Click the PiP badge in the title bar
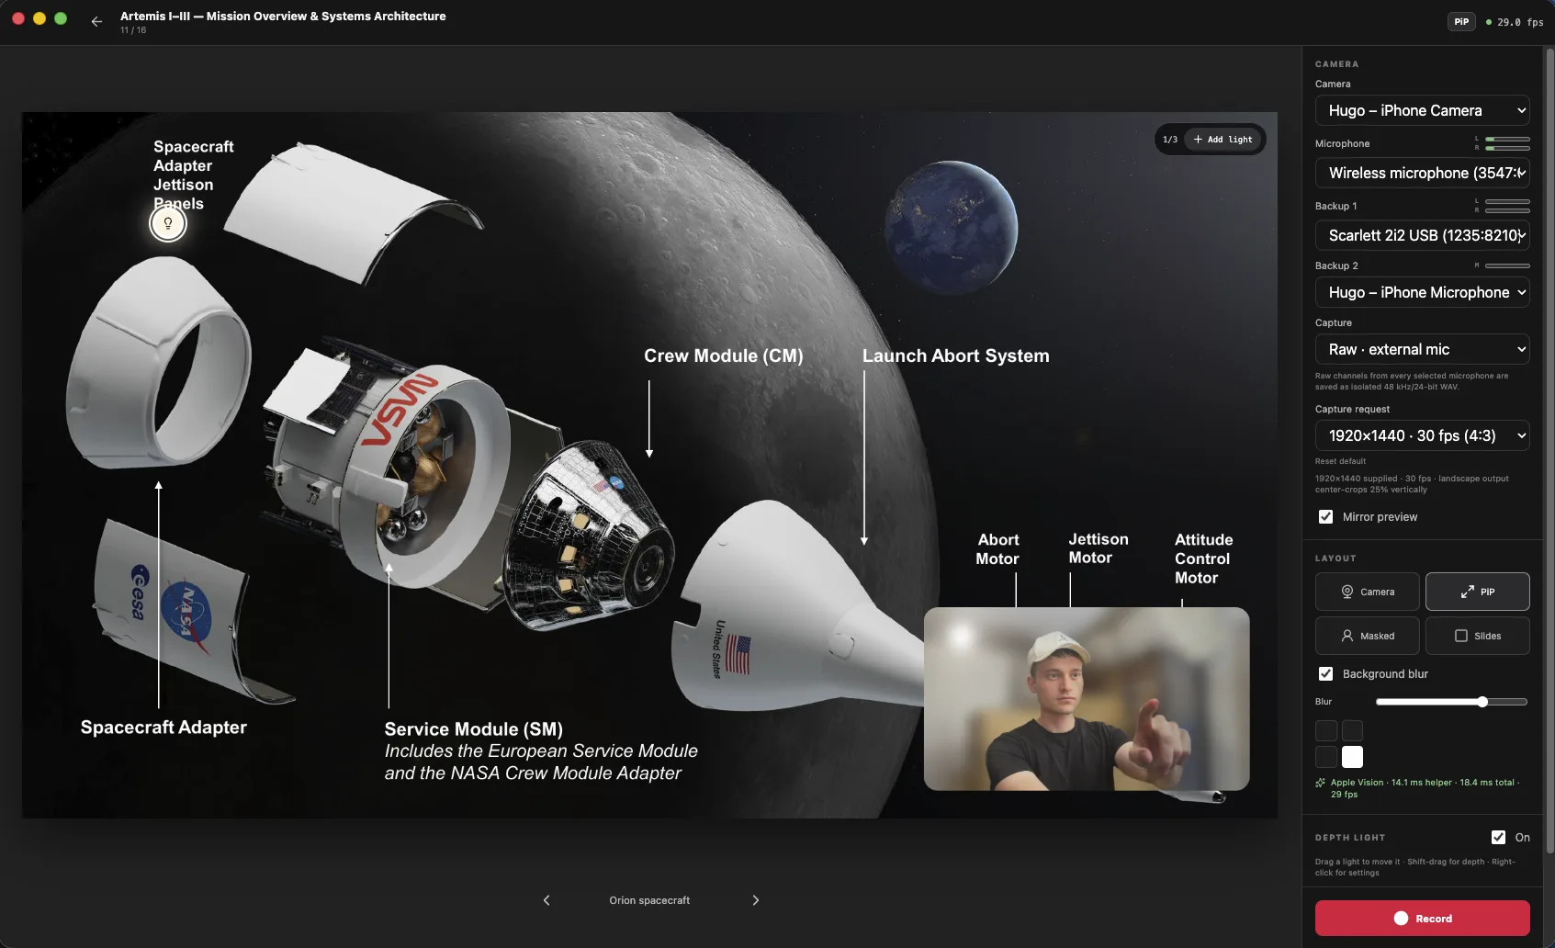The width and height of the screenshot is (1555, 948). [x=1461, y=22]
